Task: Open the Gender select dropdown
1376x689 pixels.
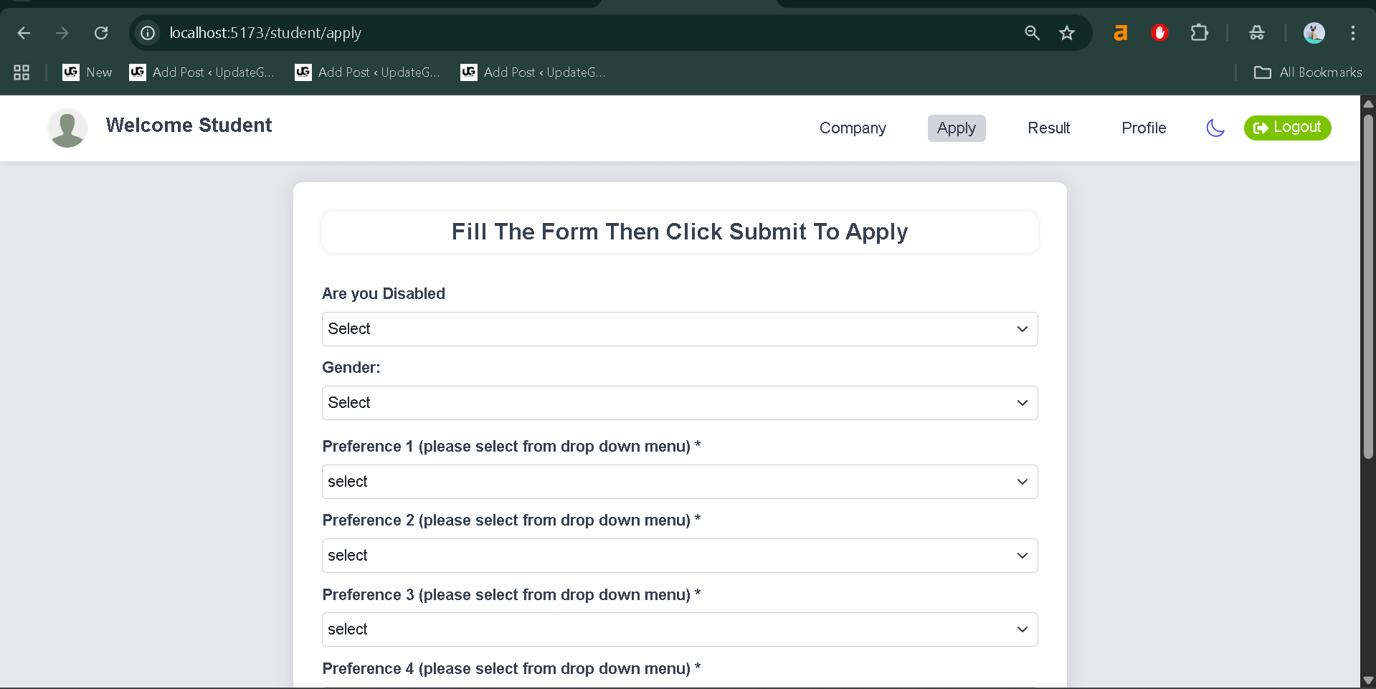Action: coord(679,403)
